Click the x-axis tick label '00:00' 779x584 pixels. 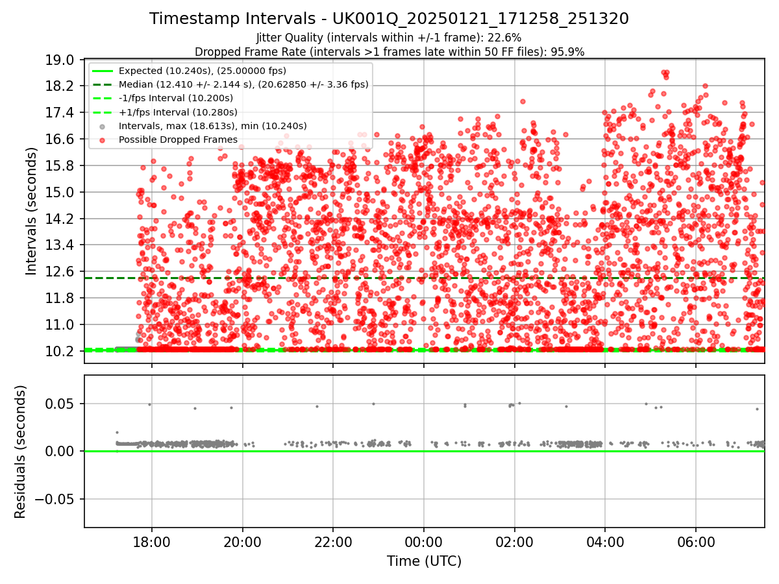click(x=424, y=541)
